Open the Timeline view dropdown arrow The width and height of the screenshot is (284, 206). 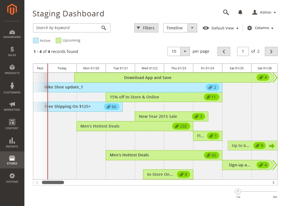[192, 28]
